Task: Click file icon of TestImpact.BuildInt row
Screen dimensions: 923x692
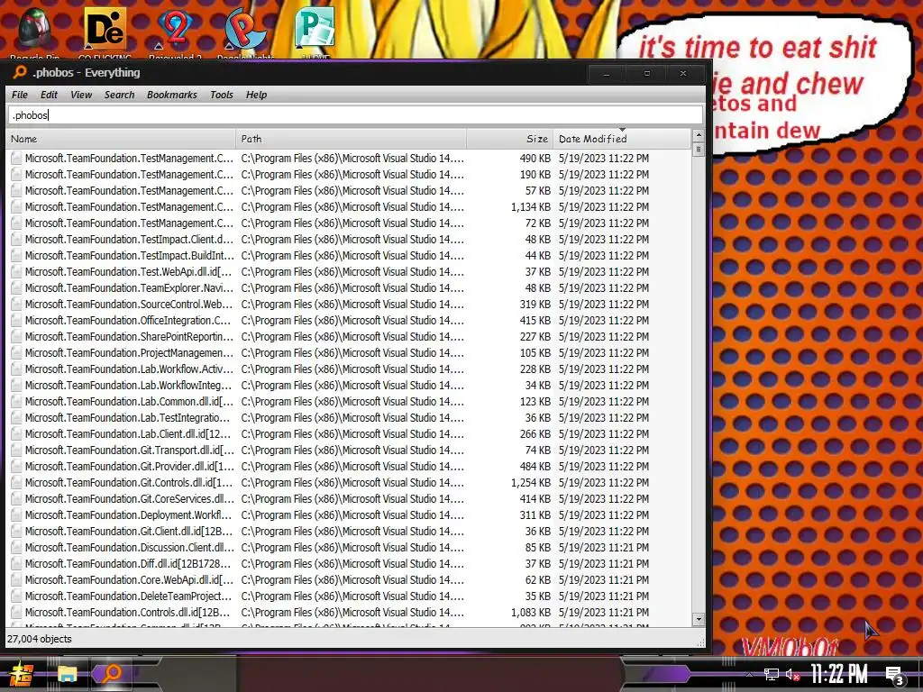Action: coord(16,255)
